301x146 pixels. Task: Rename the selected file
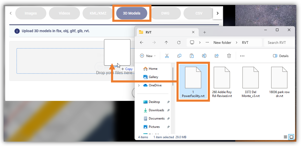point(204,56)
